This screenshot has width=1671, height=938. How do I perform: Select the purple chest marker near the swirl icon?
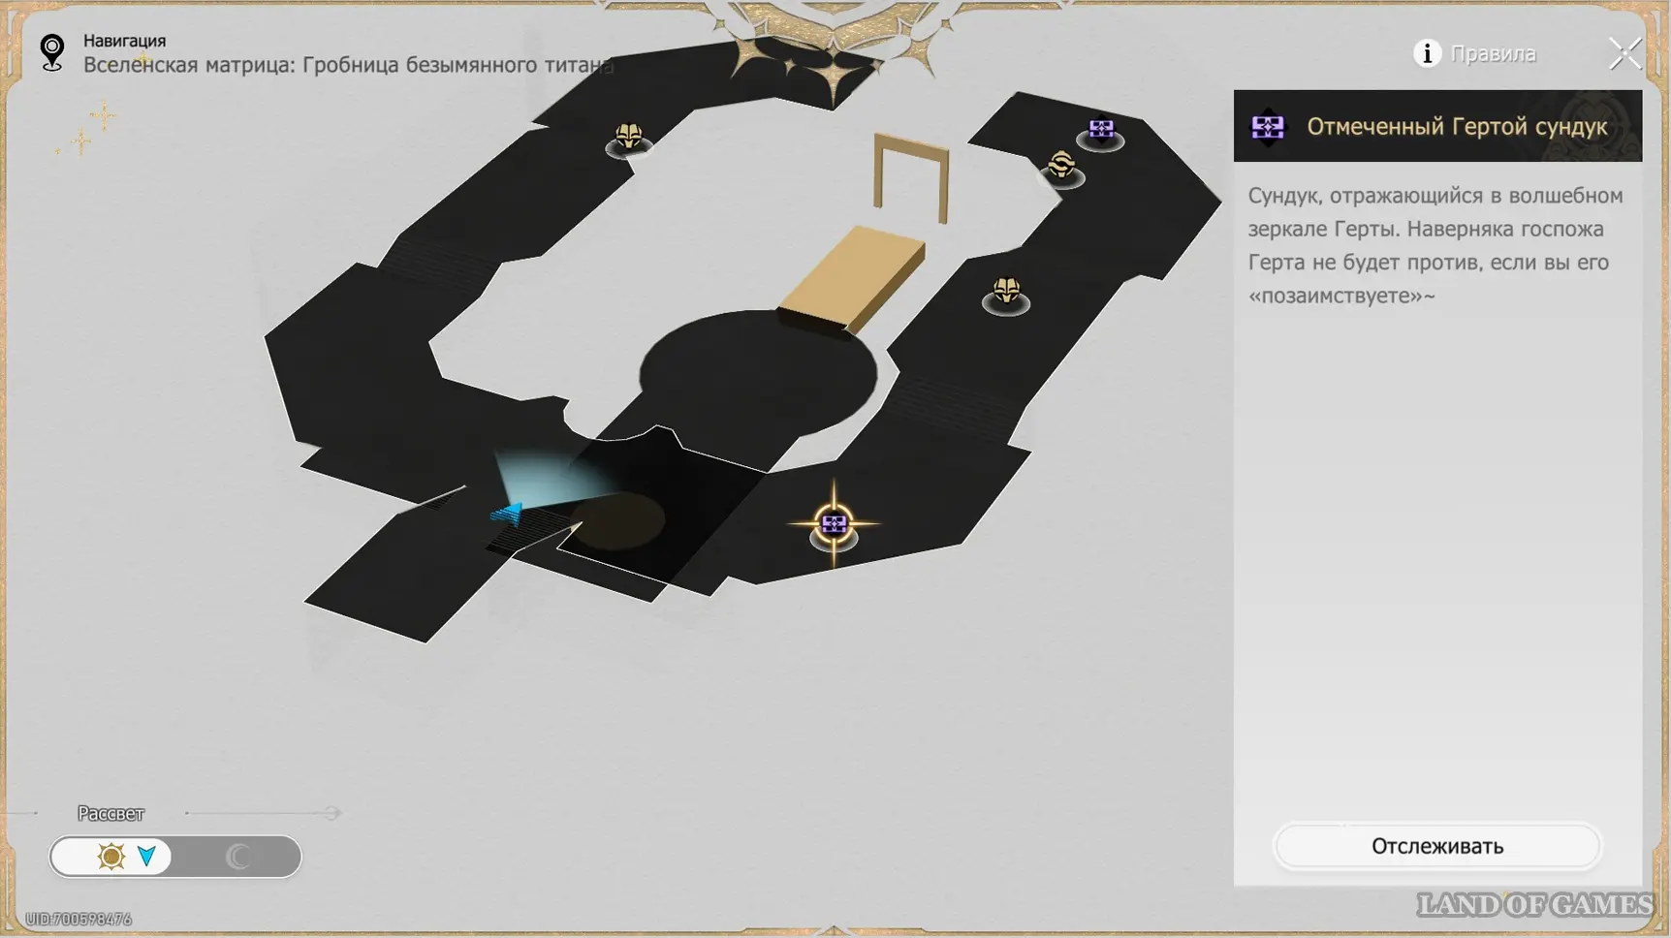(x=1100, y=130)
